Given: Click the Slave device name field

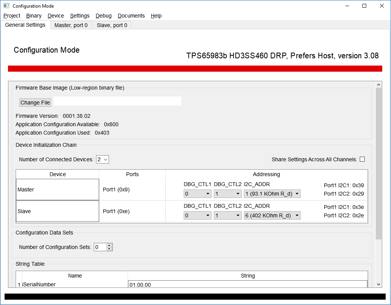Looking at the screenshot, I should pos(58,211).
